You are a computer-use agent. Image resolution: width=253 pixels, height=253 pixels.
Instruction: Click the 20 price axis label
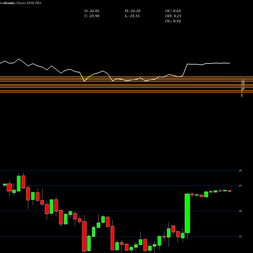coord(240,211)
